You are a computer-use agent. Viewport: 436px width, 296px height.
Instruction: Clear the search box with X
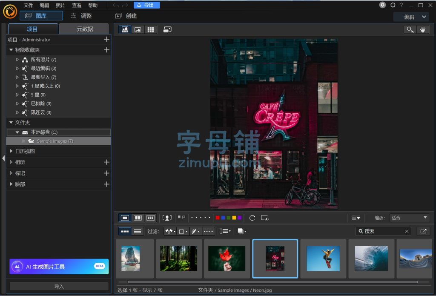[x=407, y=231]
